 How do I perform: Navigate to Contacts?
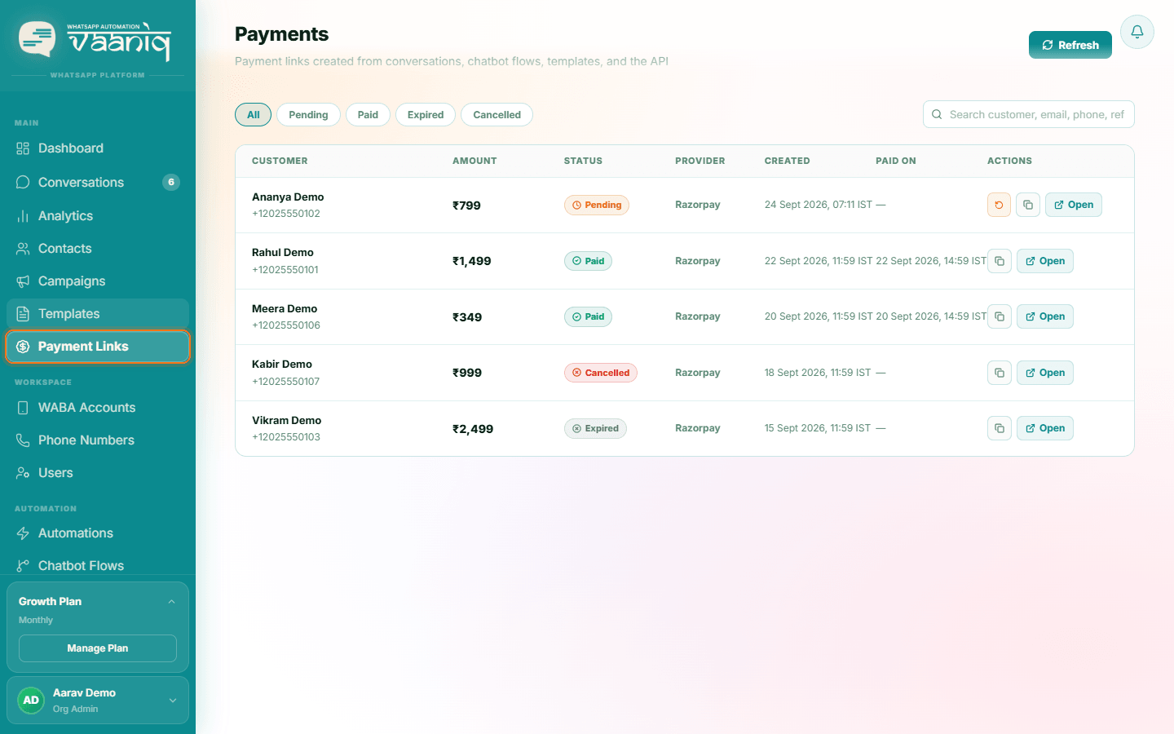point(98,248)
